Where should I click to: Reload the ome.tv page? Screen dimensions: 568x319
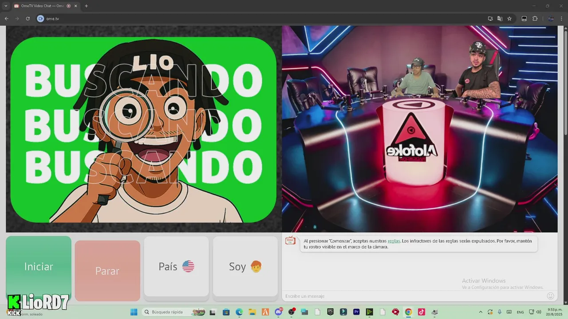(28, 19)
